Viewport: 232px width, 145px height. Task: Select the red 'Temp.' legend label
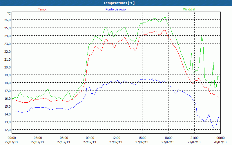[x=42, y=9]
